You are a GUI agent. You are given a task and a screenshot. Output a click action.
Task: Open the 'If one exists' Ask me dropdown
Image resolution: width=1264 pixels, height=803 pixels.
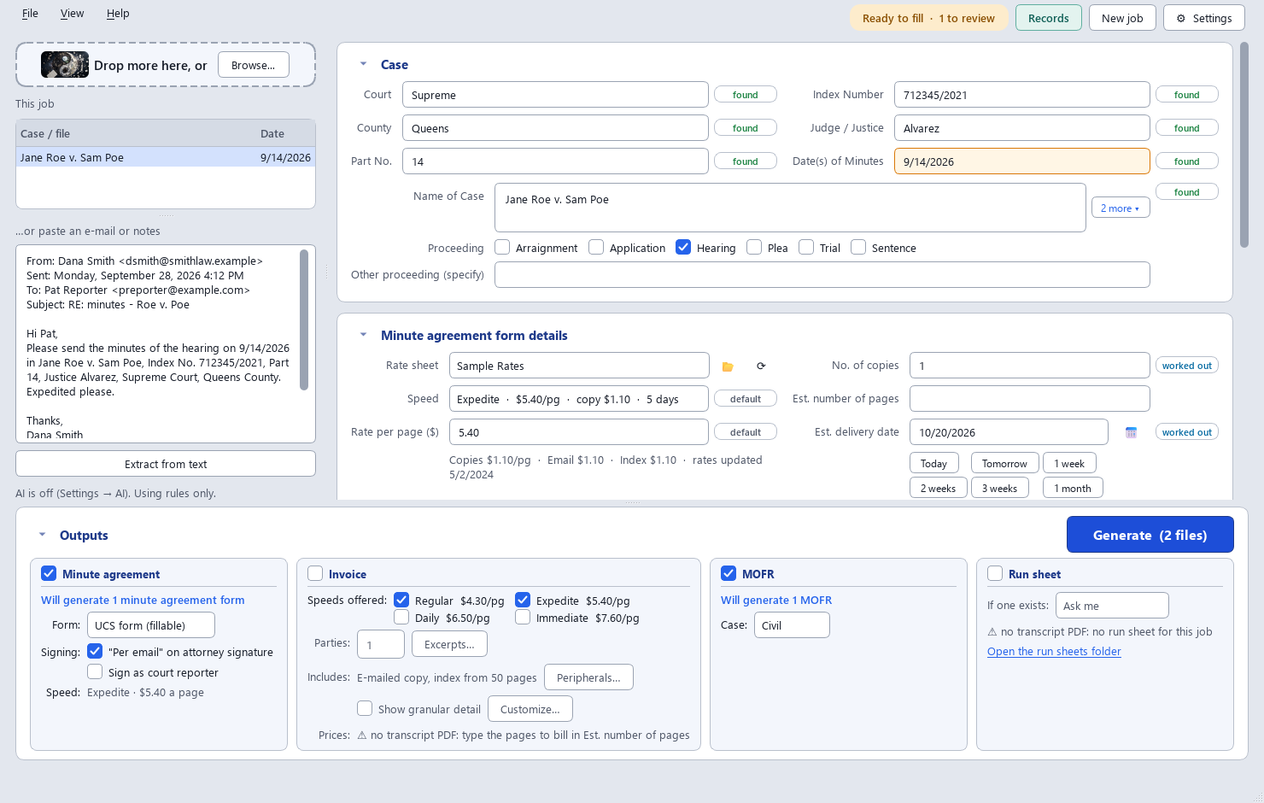coord(1112,606)
